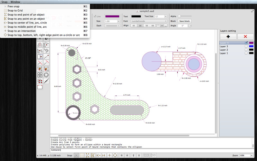The height and width of the screenshot is (161, 257).
Task: Click the Command input field
Action: point(152,150)
